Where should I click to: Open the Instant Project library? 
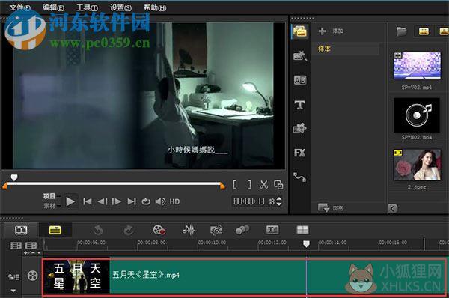(300, 55)
